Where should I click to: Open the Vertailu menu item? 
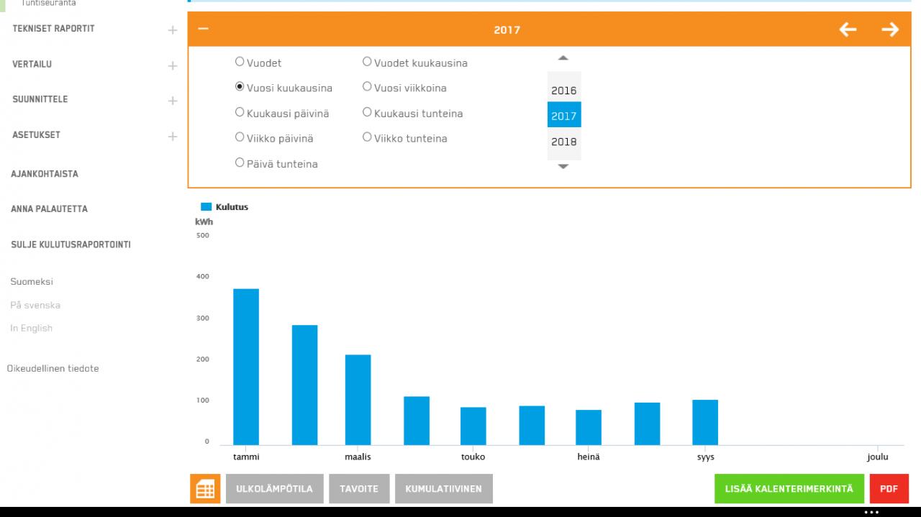32,64
